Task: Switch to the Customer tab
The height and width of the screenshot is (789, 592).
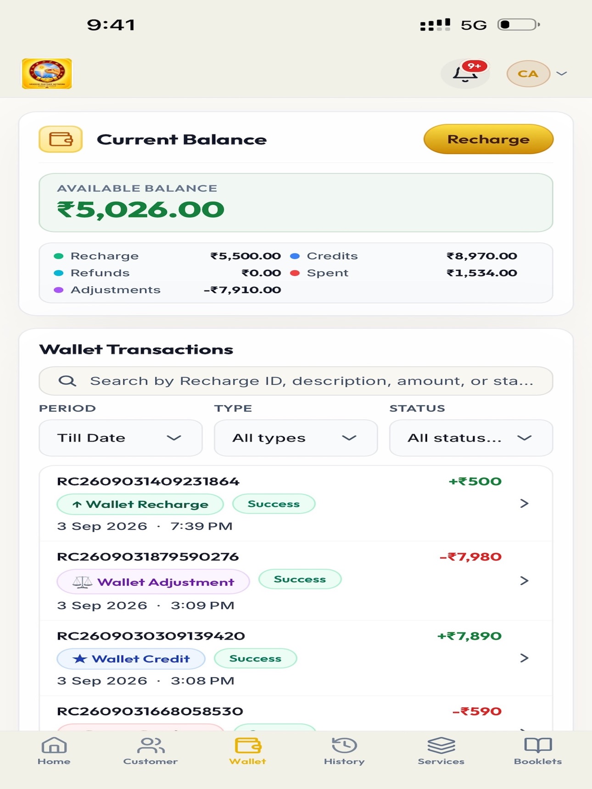Action: [x=151, y=751]
